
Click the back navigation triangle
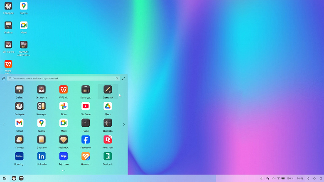coord(308,178)
